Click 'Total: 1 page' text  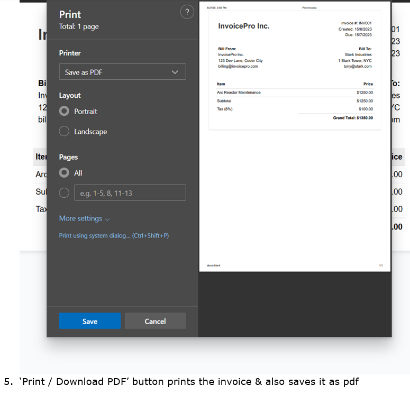(79, 26)
